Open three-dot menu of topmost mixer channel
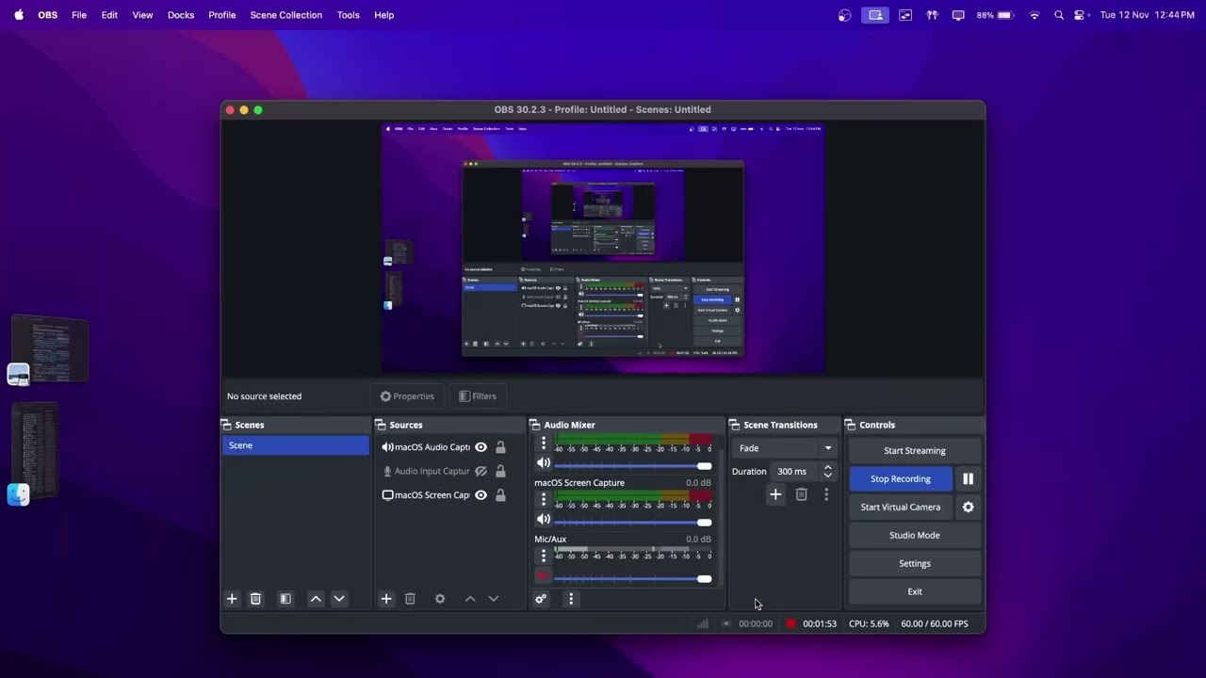Viewport: 1206px width, 678px height. click(x=544, y=444)
